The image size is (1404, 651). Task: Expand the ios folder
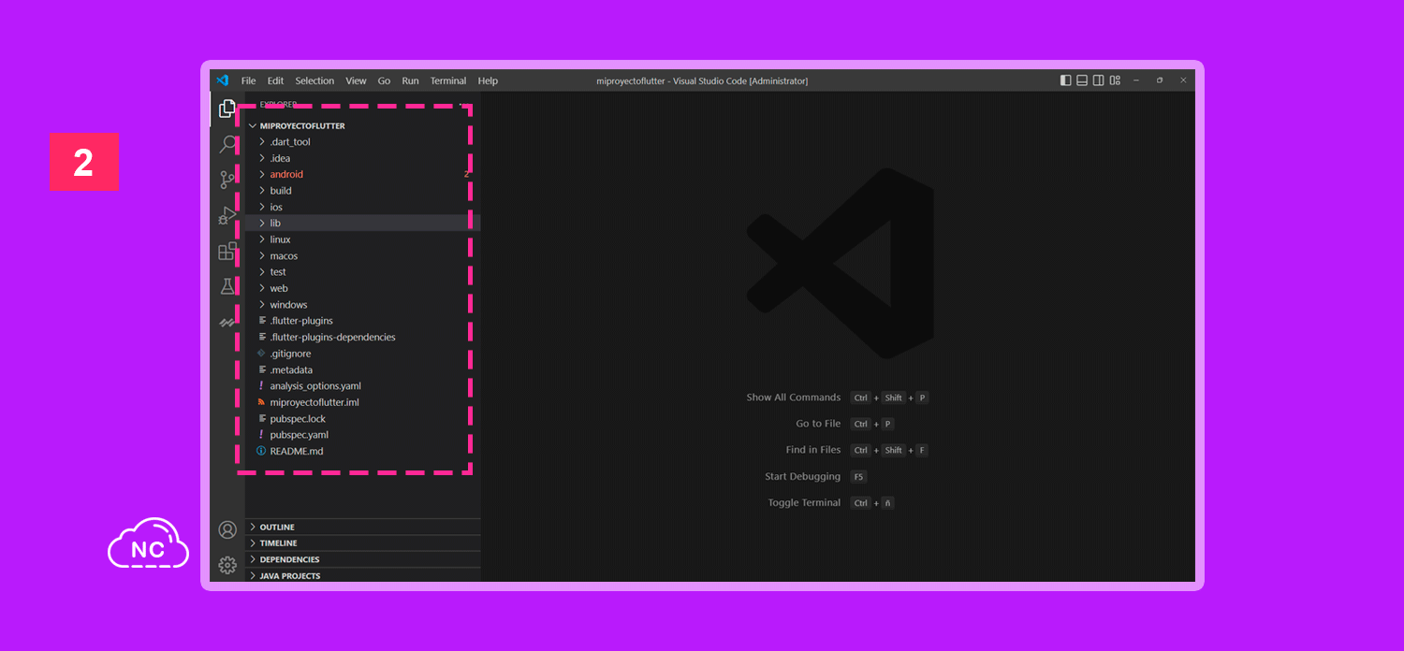362,207
